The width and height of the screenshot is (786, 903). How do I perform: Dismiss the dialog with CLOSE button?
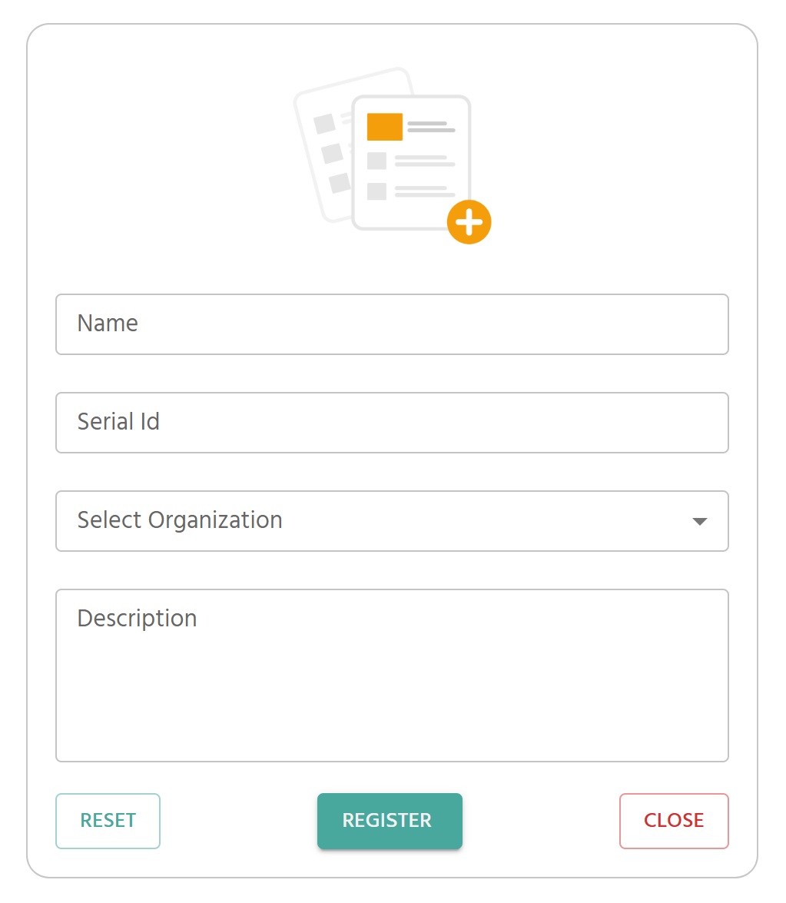click(674, 821)
